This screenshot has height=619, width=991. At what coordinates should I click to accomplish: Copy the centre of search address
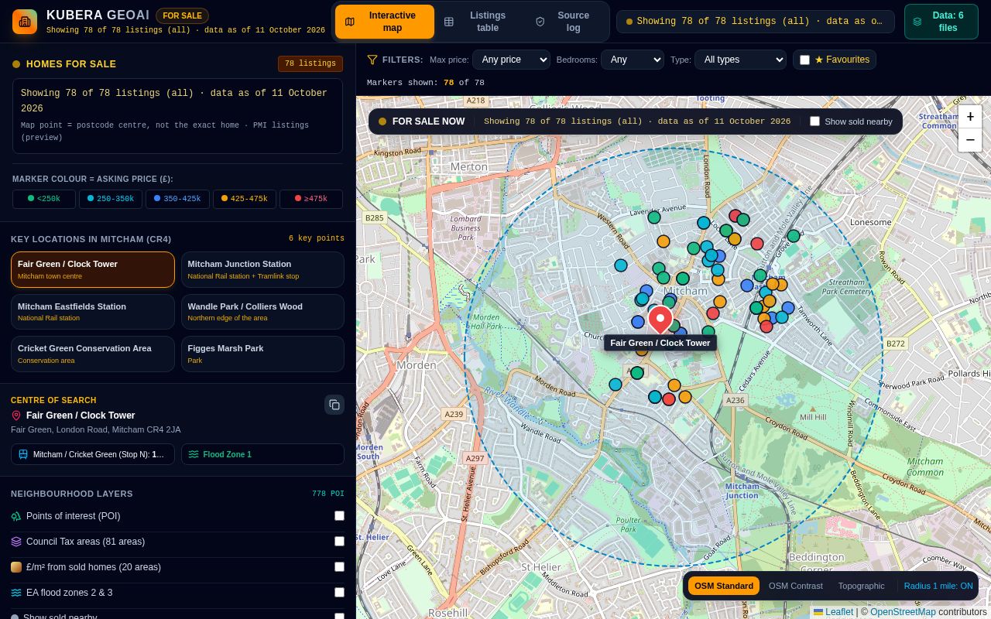[x=334, y=405]
